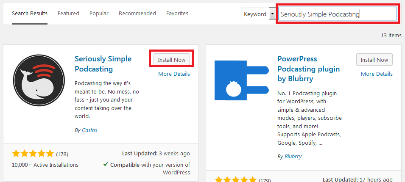Open the Favorites tab
Image resolution: width=405 pixels, height=182 pixels.
pyautogui.click(x=177, y=14)
